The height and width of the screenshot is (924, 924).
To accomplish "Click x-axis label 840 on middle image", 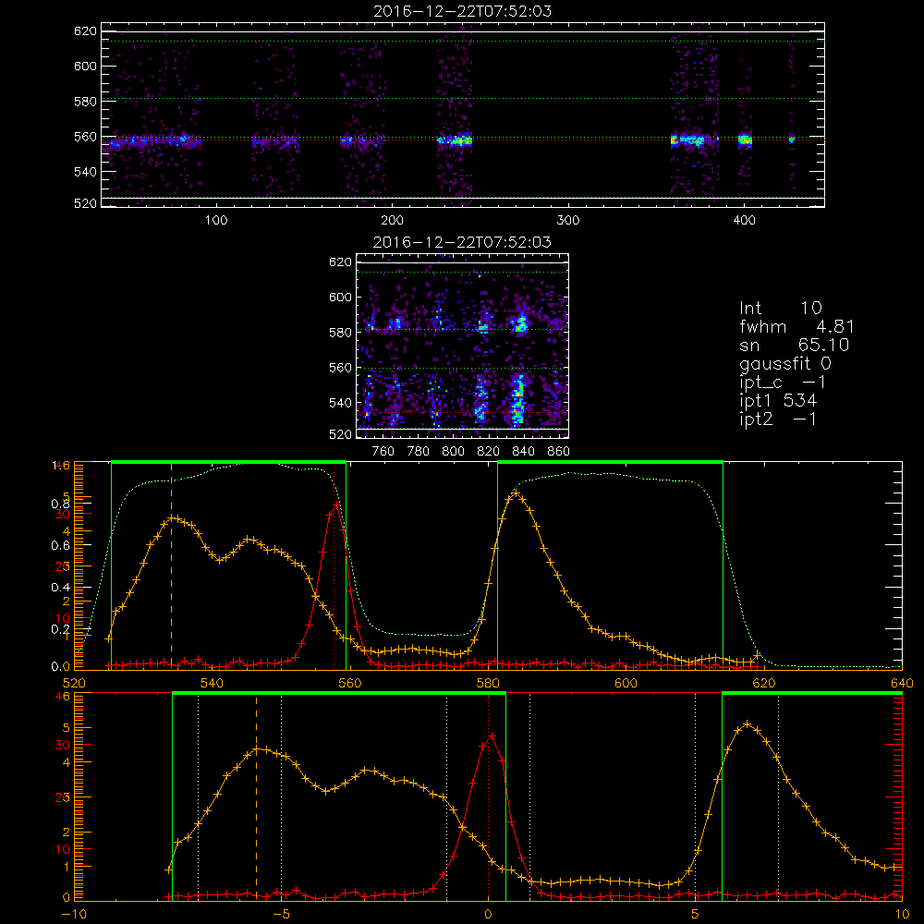I will coord(523,452).
